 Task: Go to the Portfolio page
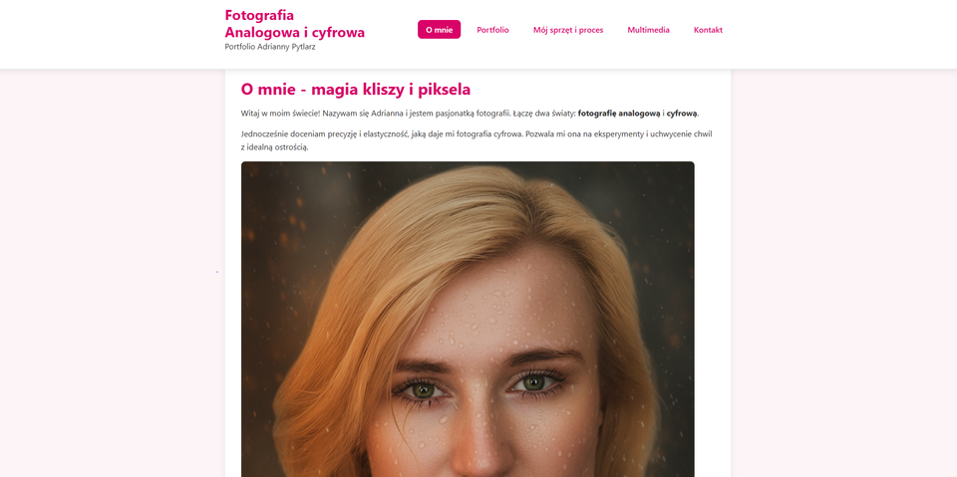click(492, 29)
